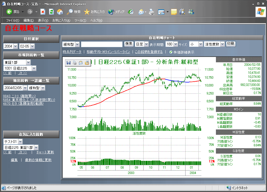Open the ファイル(F) menu
Image resolution: width=267 pixels, height=192 pixels.
coord(13,20)
